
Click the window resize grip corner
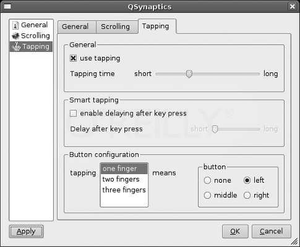click(295, 242)
